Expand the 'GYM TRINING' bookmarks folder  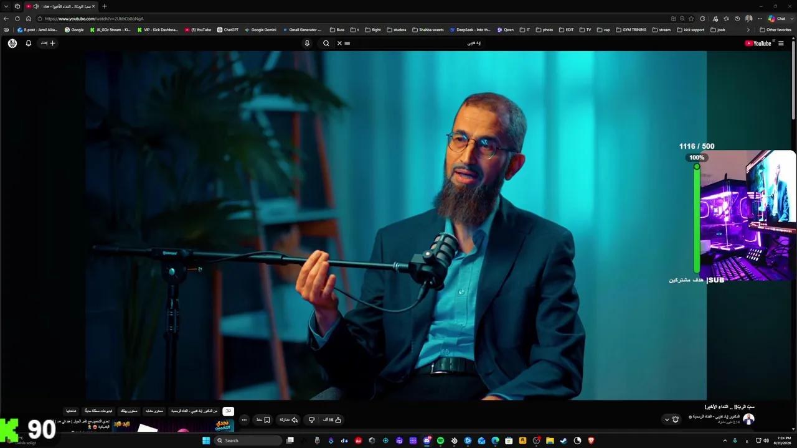tap(631, 30)
